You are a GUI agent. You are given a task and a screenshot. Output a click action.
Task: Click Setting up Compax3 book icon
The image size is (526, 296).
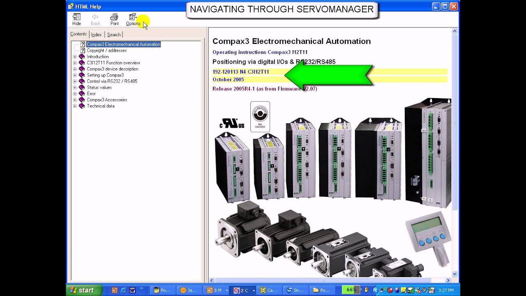[82, 75]
